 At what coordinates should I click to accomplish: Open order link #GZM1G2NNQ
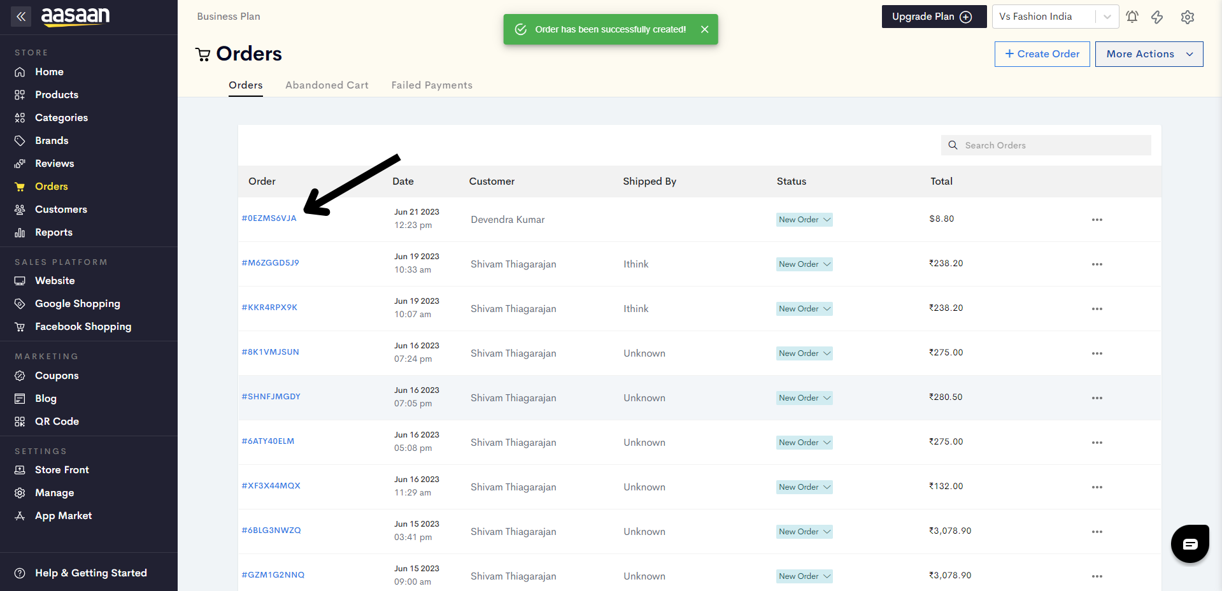pos(273,575)
